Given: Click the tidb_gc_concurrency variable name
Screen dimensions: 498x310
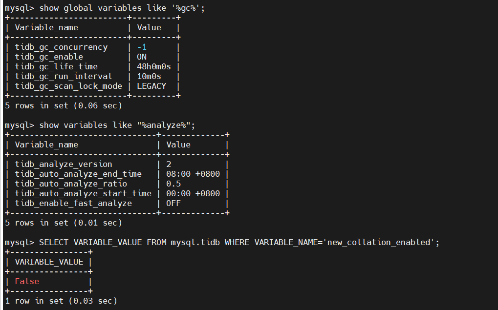Looking at the screenshot, I should point(61,47).
